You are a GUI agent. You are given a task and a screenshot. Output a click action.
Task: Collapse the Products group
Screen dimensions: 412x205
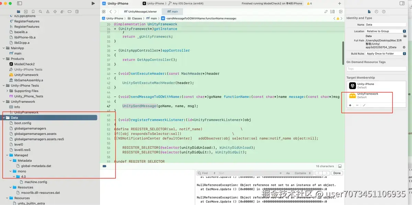(4, 59)
